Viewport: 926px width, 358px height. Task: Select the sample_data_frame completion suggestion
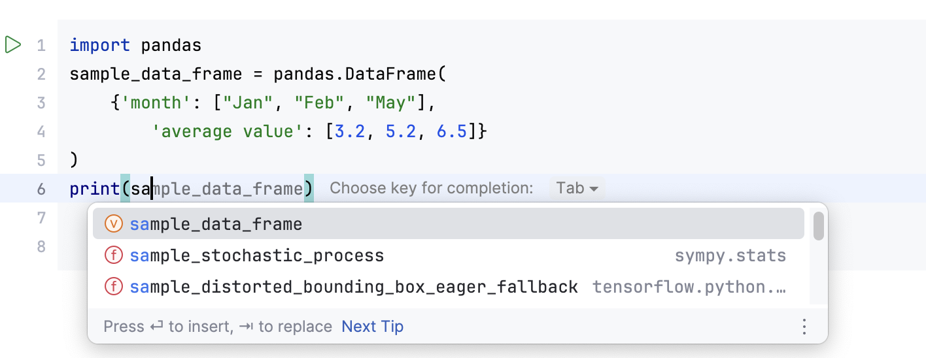click(x=216, y=225)
